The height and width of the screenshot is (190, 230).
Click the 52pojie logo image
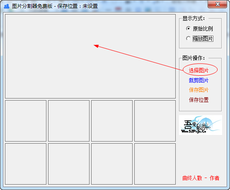(201, 125)
